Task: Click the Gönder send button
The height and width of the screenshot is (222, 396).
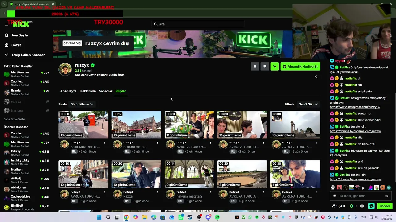Action: (x=385, y=206)
